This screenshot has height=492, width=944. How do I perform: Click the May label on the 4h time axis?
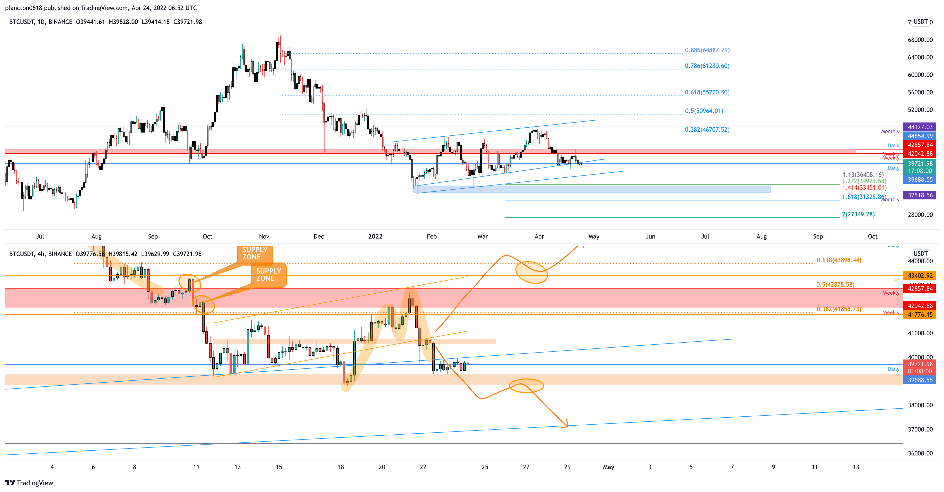click(609, 467)
